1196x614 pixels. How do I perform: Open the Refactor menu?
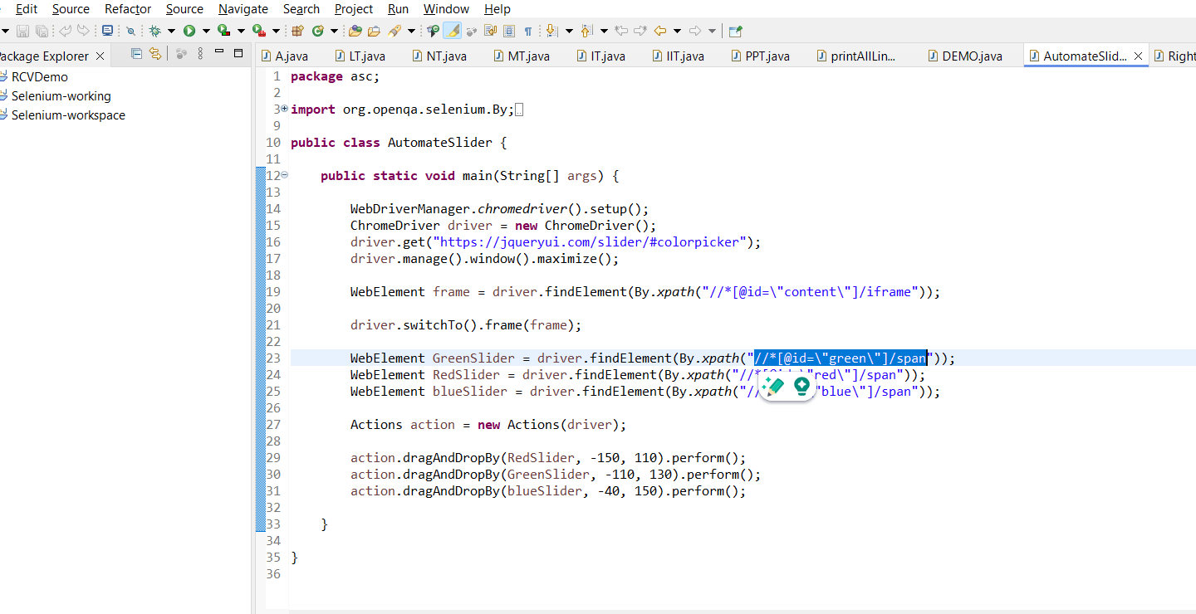click(x=127, y=9)
